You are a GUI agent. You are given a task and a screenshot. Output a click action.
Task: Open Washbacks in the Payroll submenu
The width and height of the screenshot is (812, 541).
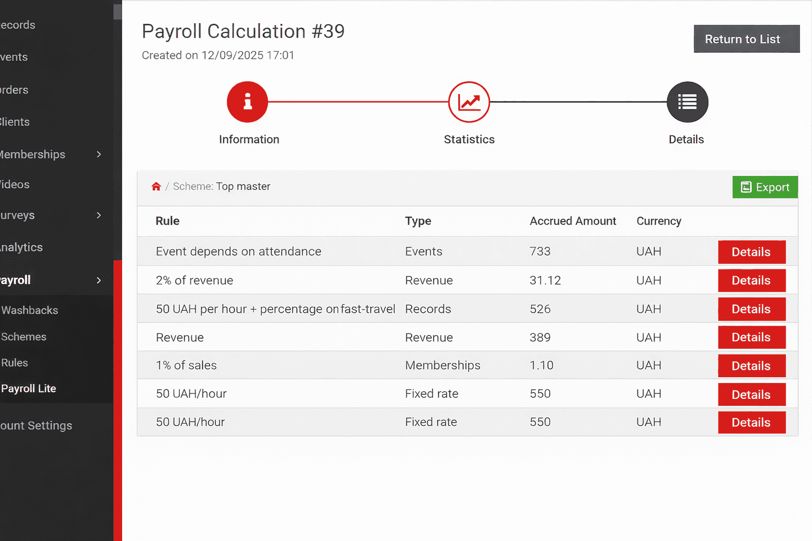[x=30, y=310]
